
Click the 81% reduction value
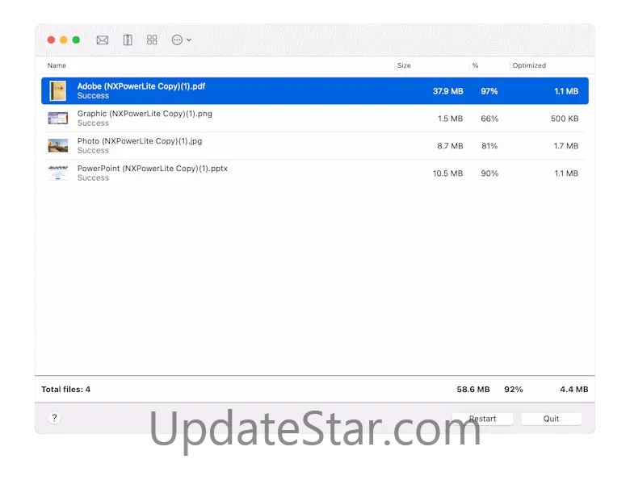(x=489, y=146)
